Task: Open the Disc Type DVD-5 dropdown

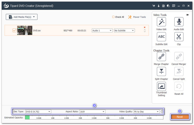Action: click(x=38, y=112)
